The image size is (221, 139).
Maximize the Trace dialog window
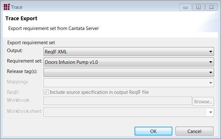point(198,7)
